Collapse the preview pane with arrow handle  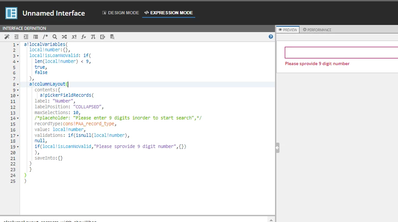(x=277, y=148)
